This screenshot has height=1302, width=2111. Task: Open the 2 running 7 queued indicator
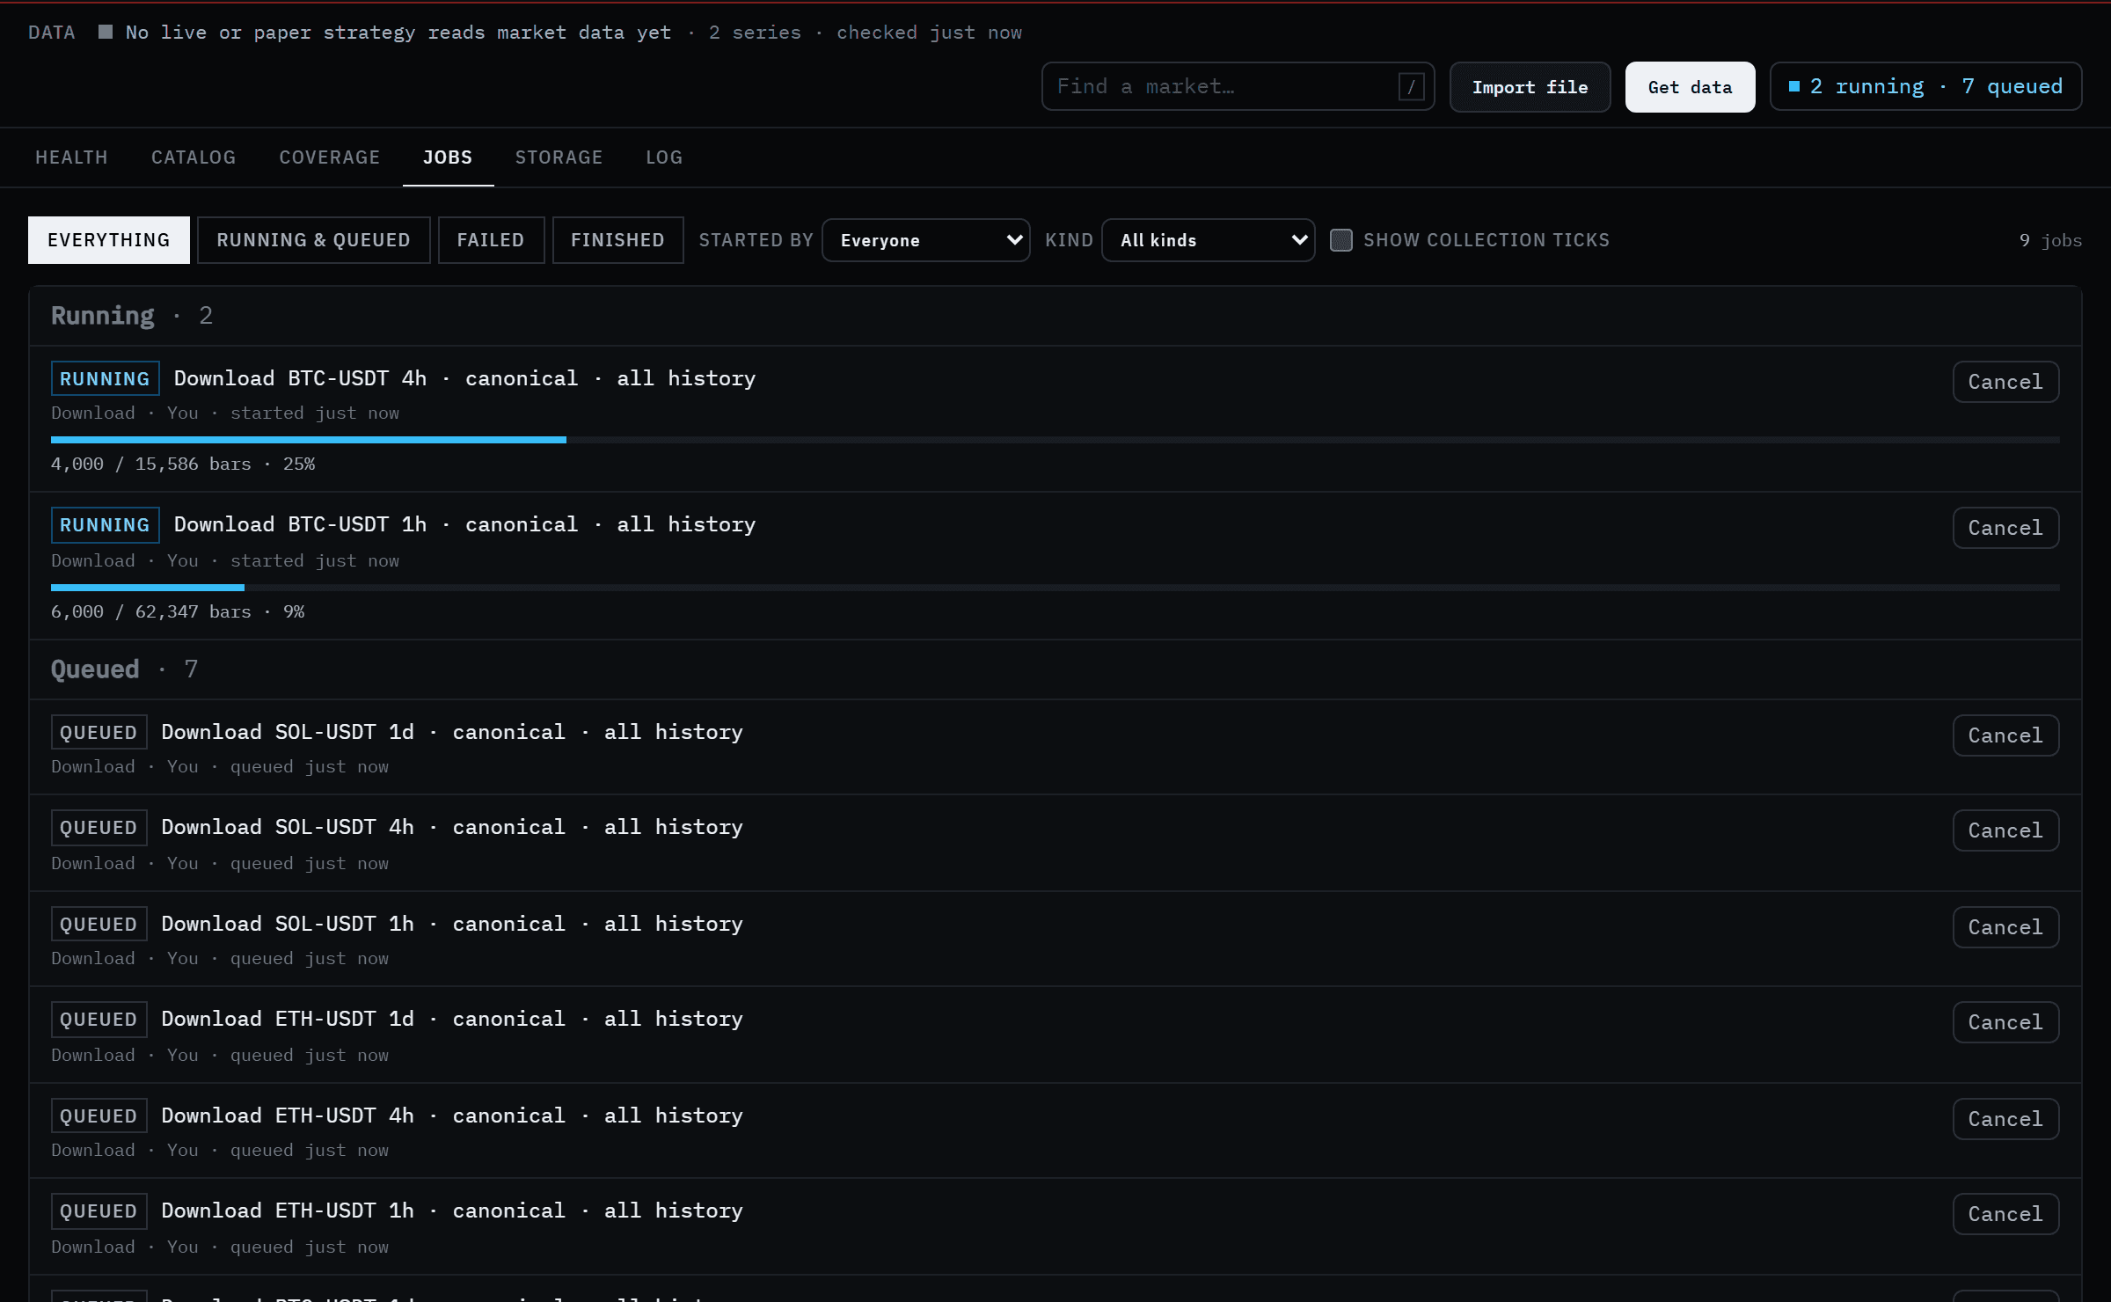pos(1925,86)
